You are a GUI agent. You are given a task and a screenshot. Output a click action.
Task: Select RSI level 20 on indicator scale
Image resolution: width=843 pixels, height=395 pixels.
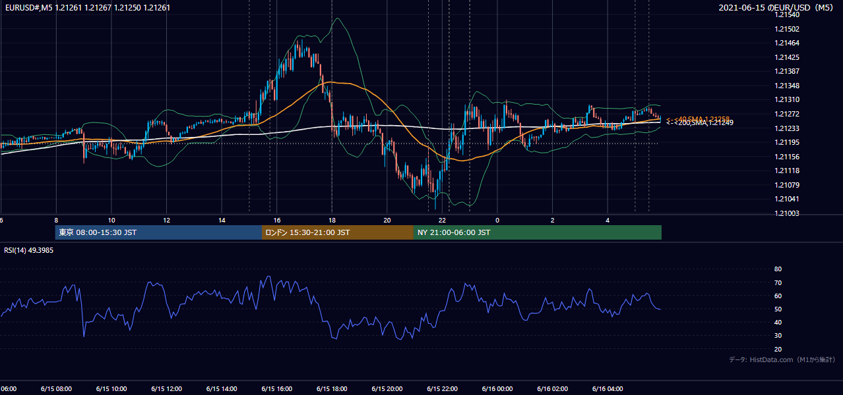coord(778,349)
